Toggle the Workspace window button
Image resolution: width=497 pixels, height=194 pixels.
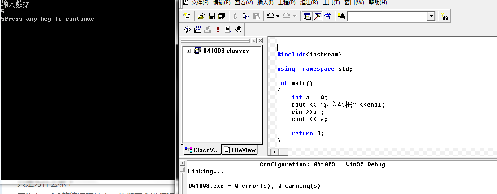click(307, 16)
